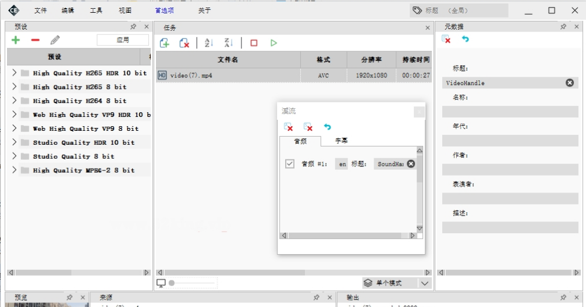Click the 分辨率 column header

(x=371, y=60)
